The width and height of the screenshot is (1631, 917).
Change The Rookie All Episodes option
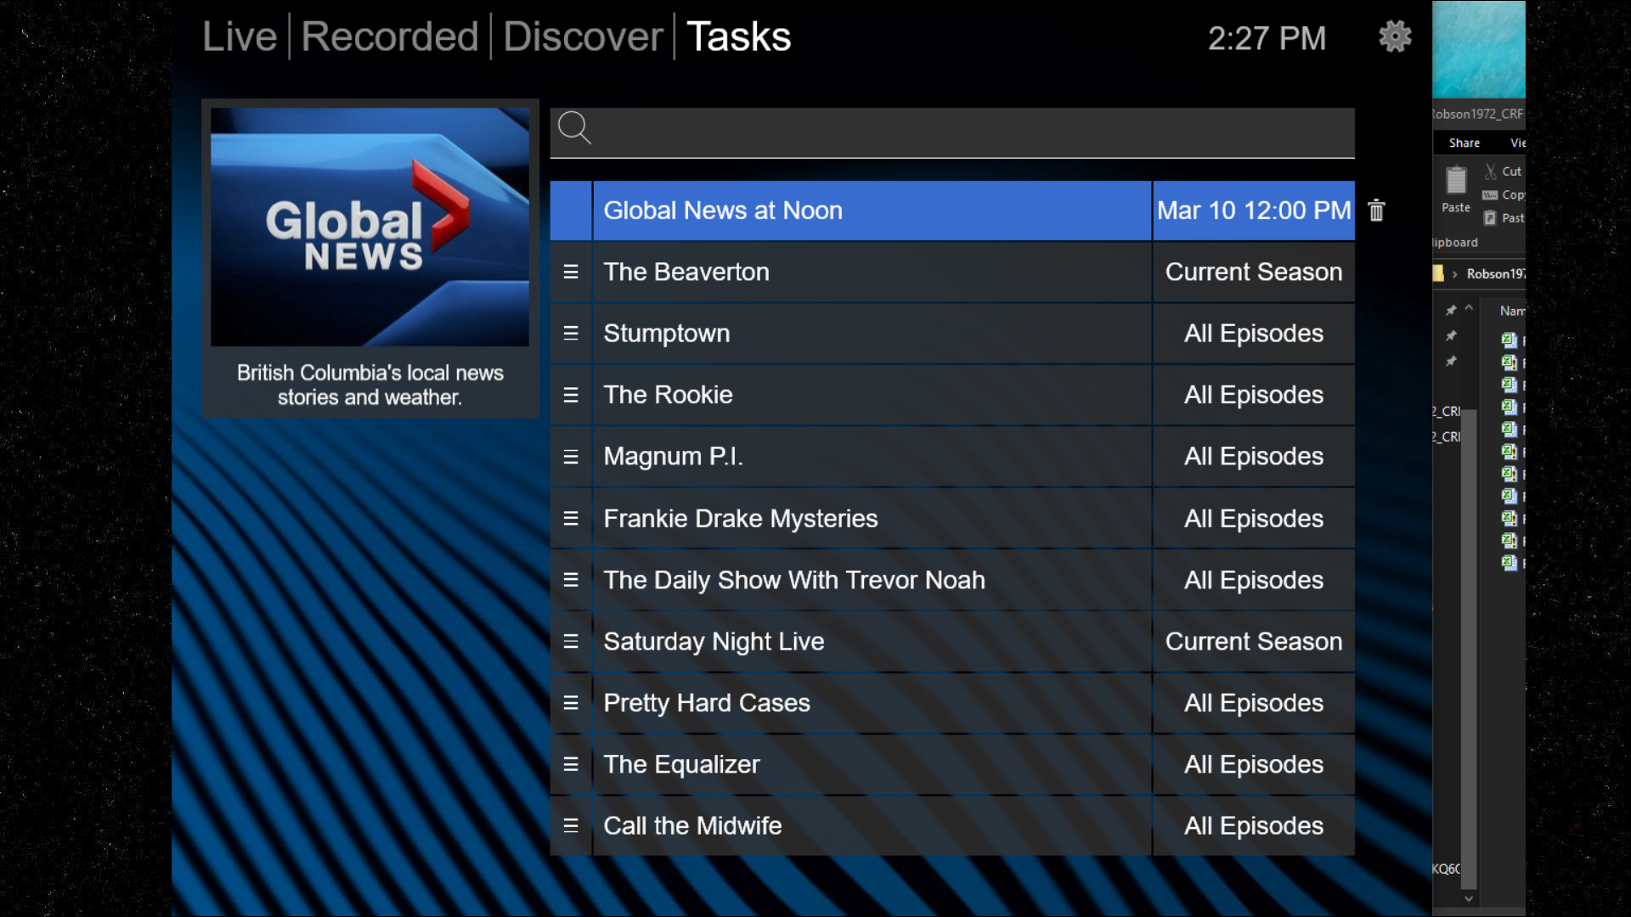[1253, 395]
